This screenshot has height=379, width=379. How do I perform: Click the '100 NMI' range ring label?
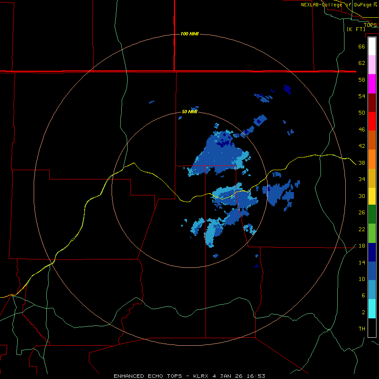[x=189, y=34]
